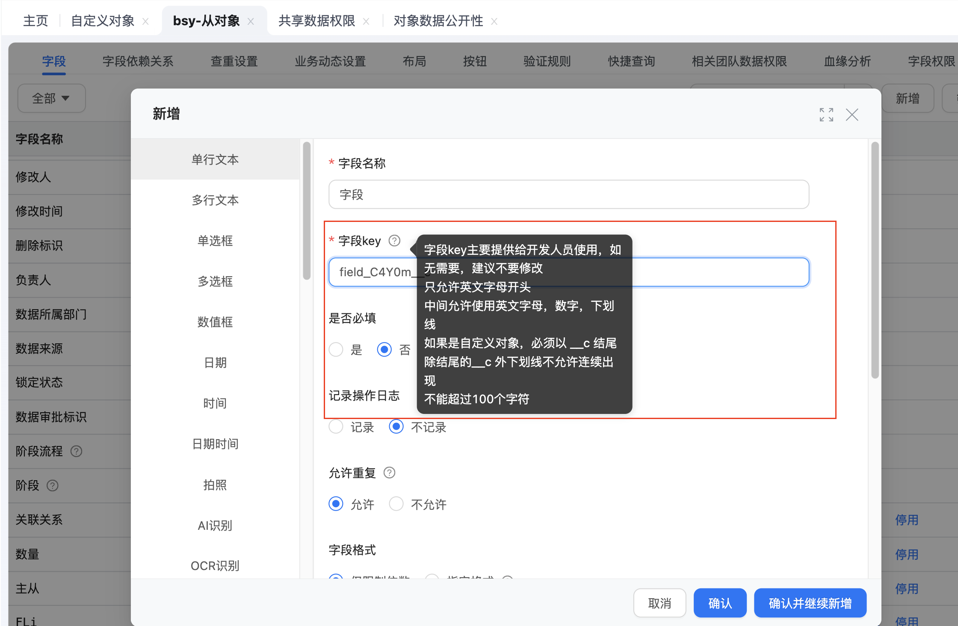Click the help icon beside 阶段流程
958x626 pixels.
pos(76,451)
